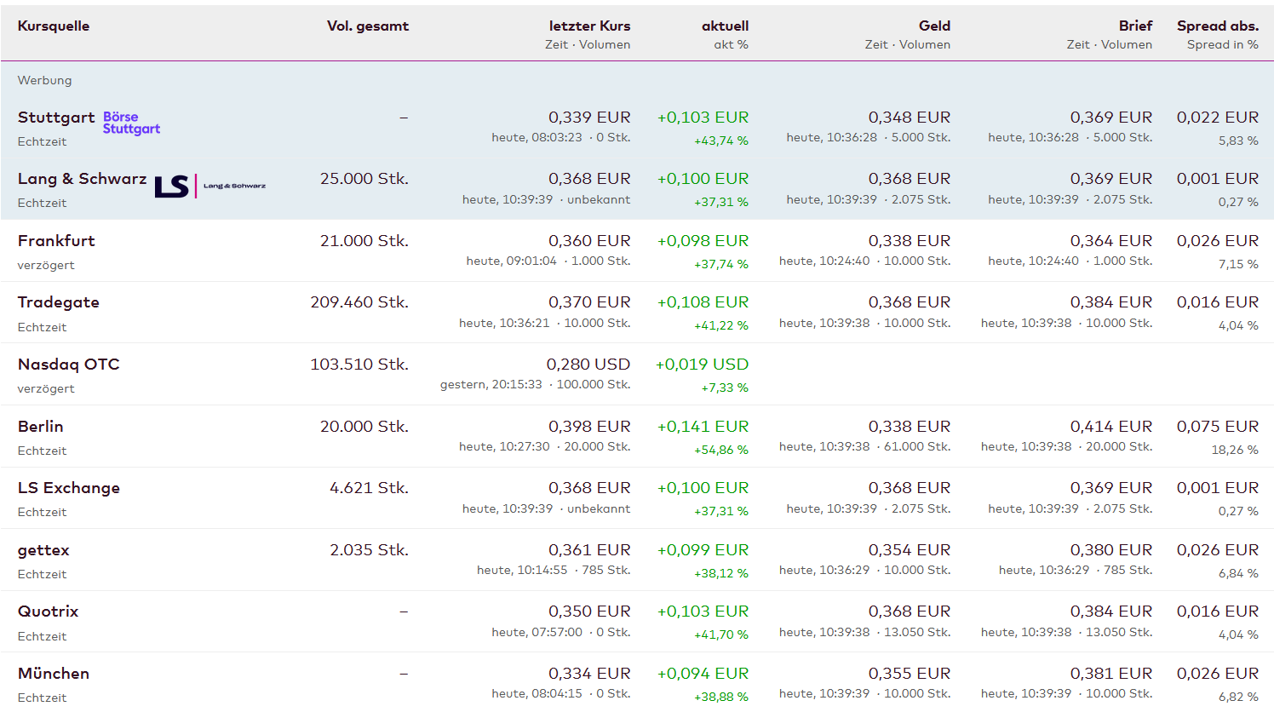Image resolution: width=1274 pixels, height=712 pixels.
Task: Open the gettex exchange entry
Action: click(43, 550)
